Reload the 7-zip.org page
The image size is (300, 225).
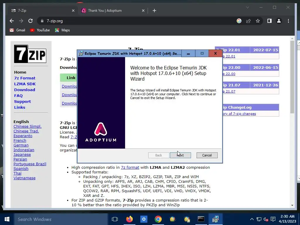[x=30, y=21]
